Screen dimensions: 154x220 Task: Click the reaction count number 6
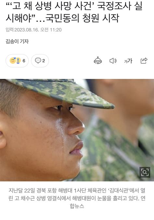24,61
